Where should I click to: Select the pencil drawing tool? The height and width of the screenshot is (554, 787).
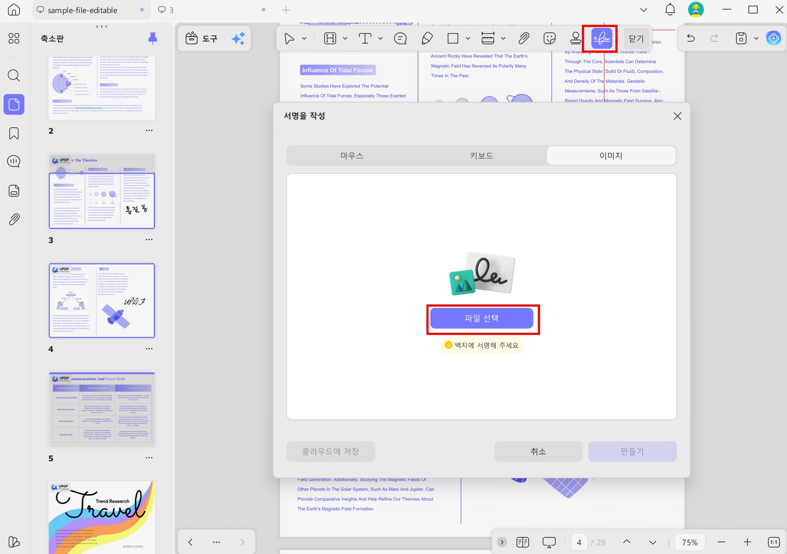point(427,38)
